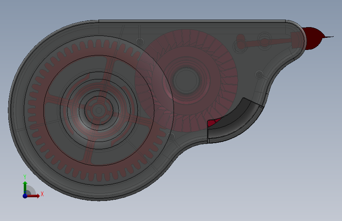Pick the center bore of ratchet spool
The image size is (342, 221).
pyautogui.click(x=186, y=81)
